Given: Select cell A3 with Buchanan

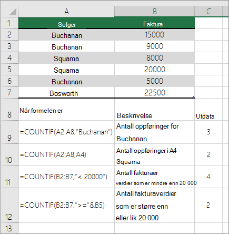Looking at the screenshot, I should click(66, 46).
